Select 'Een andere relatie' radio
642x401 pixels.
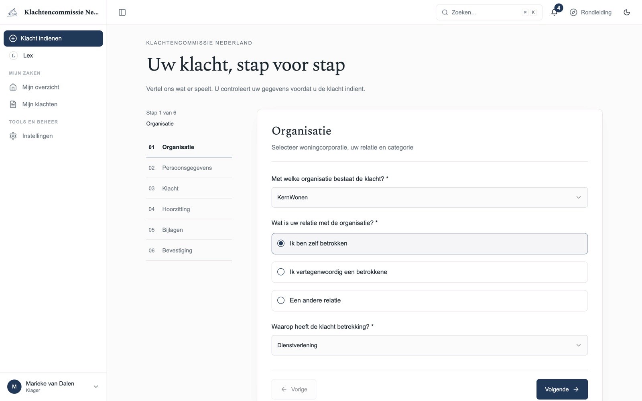(281, 300)
